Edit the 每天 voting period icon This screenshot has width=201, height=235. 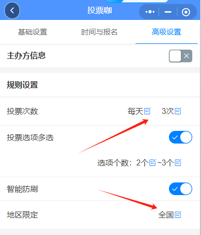click(x=147, y=111)
